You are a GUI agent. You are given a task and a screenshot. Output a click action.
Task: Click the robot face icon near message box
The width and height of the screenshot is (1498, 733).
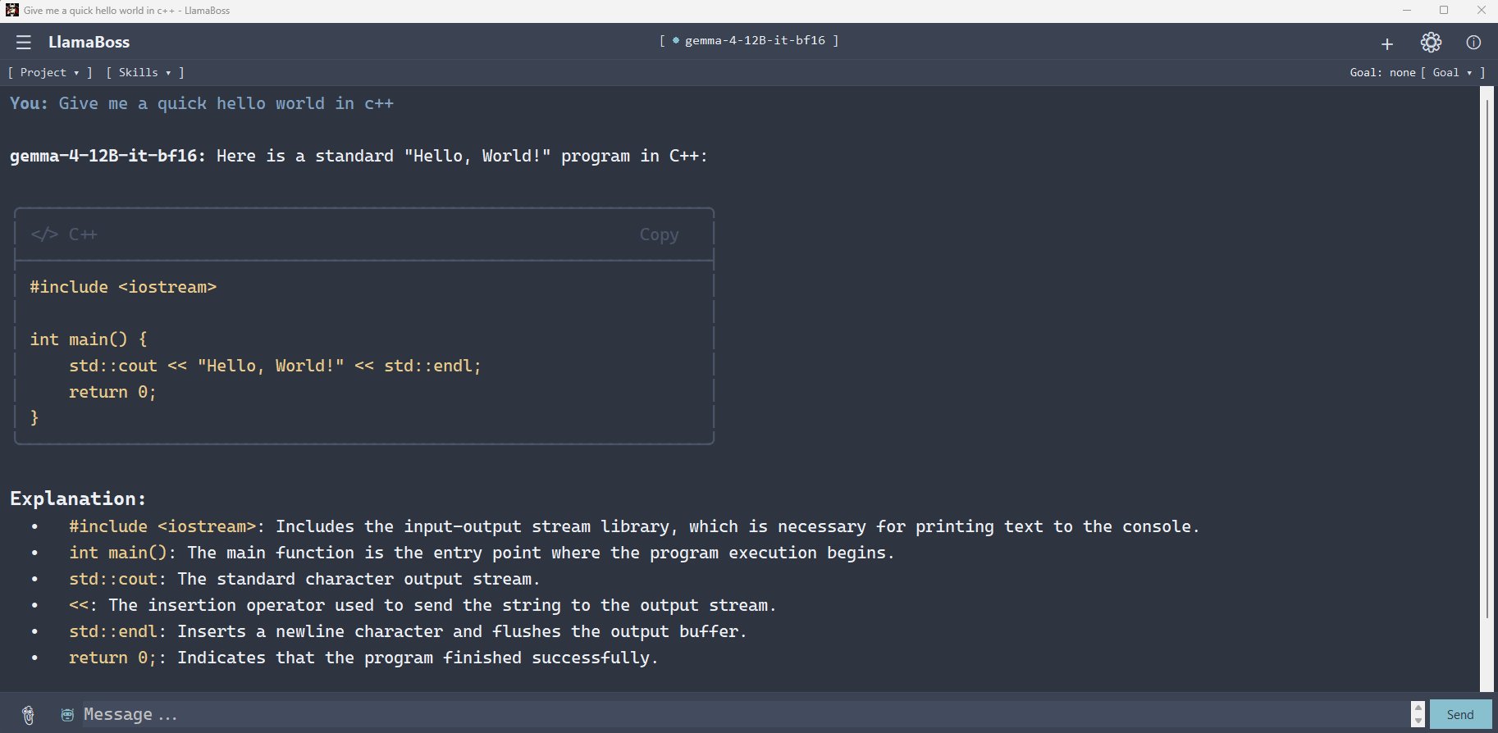[67, 715]
